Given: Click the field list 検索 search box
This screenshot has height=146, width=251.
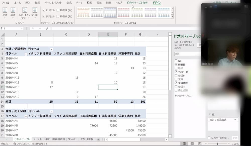Looking at the screenshot, I should click(x=187, y=54).
